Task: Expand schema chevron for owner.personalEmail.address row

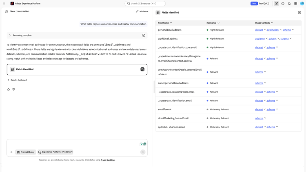Action: click(265, 83)
